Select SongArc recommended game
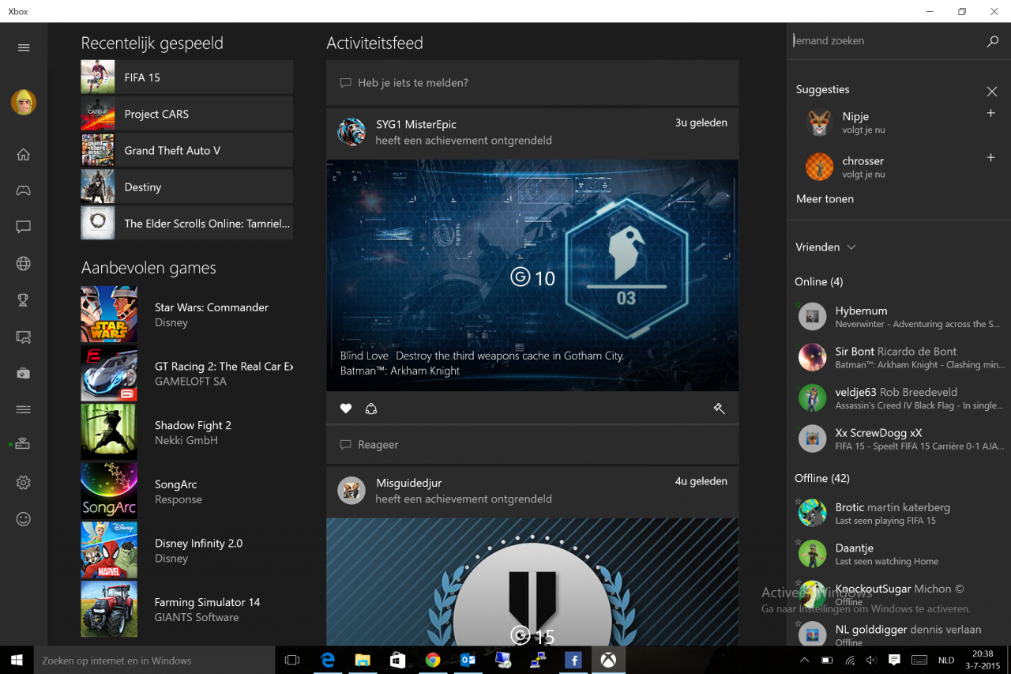Viewport: 1011px width, 674px height. [186, 491]
